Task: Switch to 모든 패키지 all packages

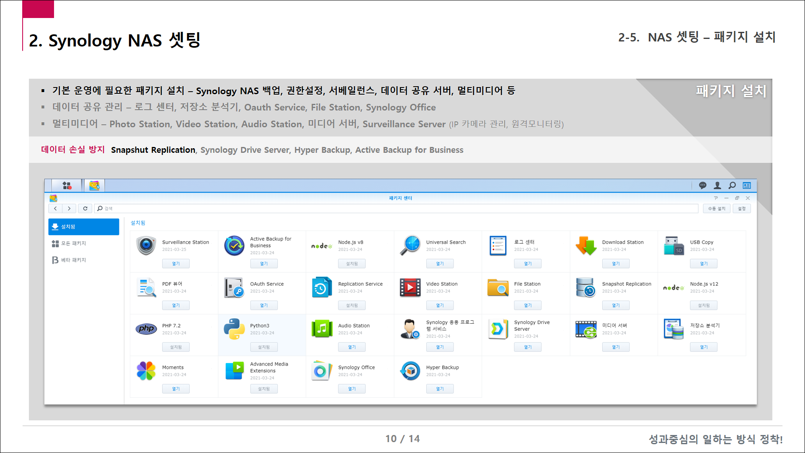Action: pyautogui.click(x=74, y=243)
